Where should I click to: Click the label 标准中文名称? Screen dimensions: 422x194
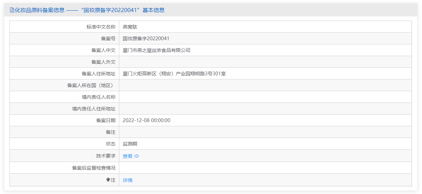coord(101,27)
